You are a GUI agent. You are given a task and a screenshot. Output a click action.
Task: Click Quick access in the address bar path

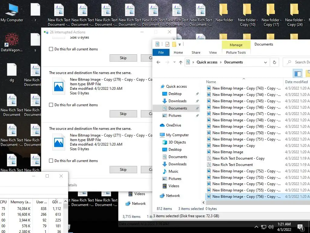pos(207,62)
